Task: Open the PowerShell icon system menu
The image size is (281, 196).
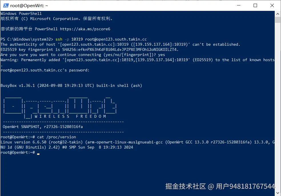Action: [6, 5]
